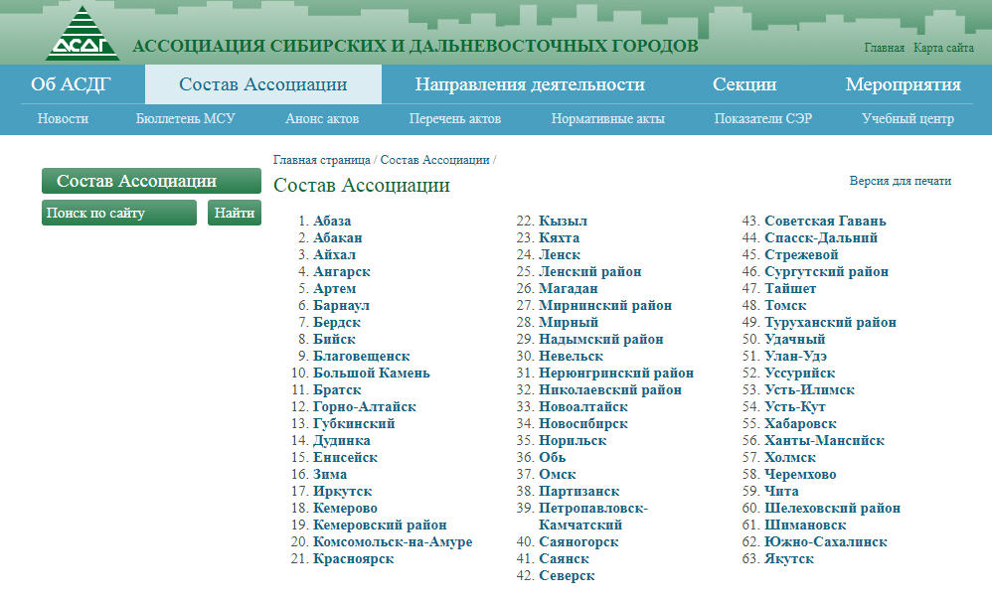Open the Ханты-Мансийск link
Screen dimensions: 992x601
pyautogui.click(x=824, y=440)
